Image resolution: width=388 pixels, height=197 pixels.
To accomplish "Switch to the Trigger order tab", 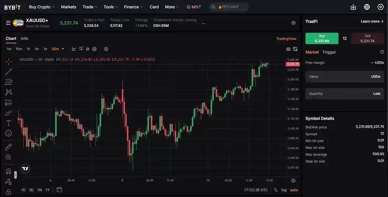I will click(329, 52).
